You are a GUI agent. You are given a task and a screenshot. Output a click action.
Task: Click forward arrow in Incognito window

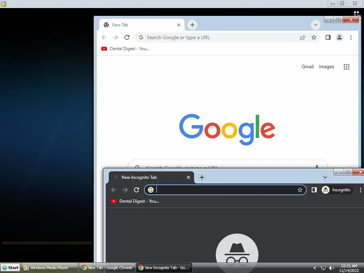tap(125, 190)
